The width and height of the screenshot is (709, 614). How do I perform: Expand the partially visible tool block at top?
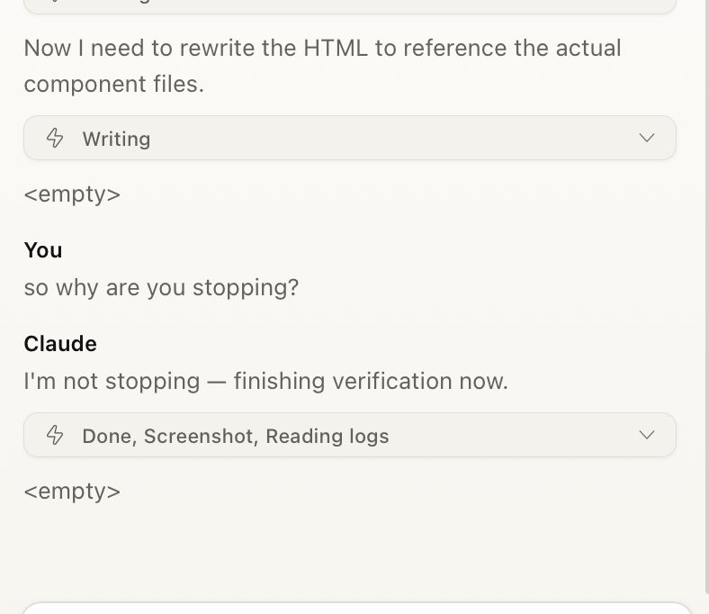tap(350, 5)
